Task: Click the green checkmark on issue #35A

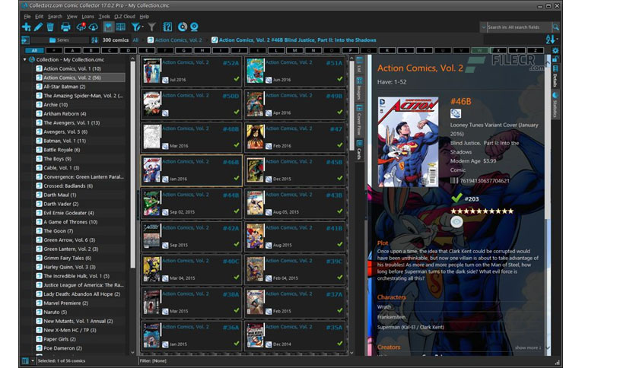Action: 340,343
